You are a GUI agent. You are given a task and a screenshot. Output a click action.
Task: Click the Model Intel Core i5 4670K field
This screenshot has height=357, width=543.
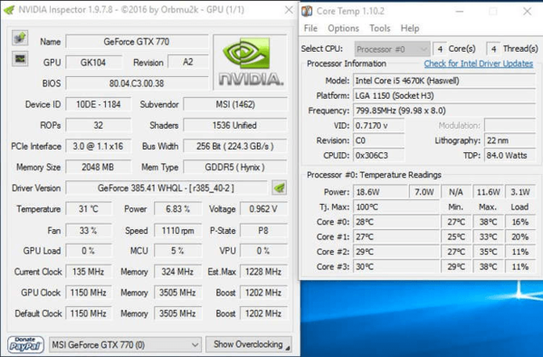pos(444,81)
